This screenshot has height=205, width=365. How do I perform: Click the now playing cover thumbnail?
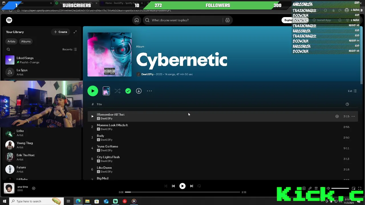(x=9, y=188)
